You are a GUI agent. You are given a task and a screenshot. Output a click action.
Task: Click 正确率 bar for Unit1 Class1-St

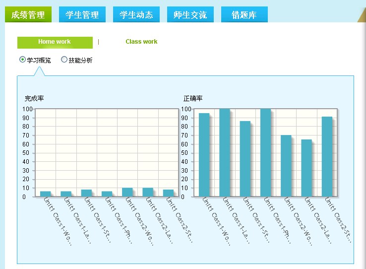tap(245, 159)
